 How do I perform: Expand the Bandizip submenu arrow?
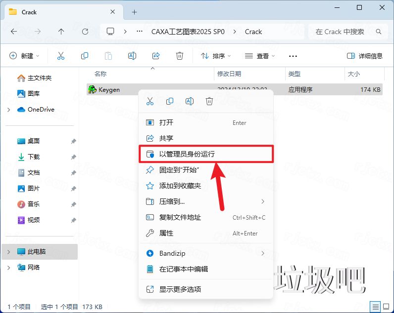point(262,253)
